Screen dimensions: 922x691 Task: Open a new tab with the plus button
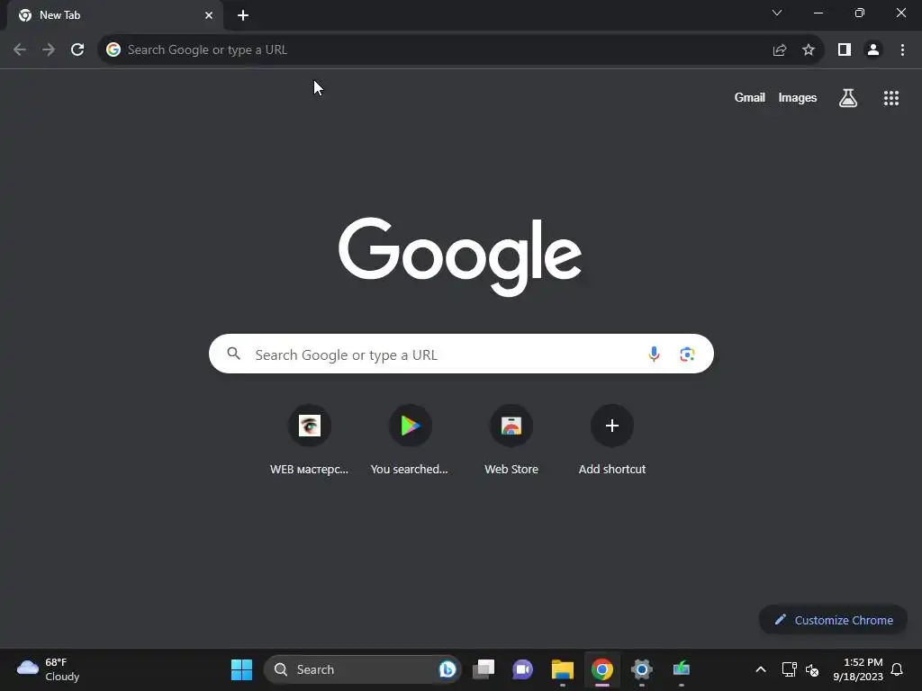[x=243, y=15]
